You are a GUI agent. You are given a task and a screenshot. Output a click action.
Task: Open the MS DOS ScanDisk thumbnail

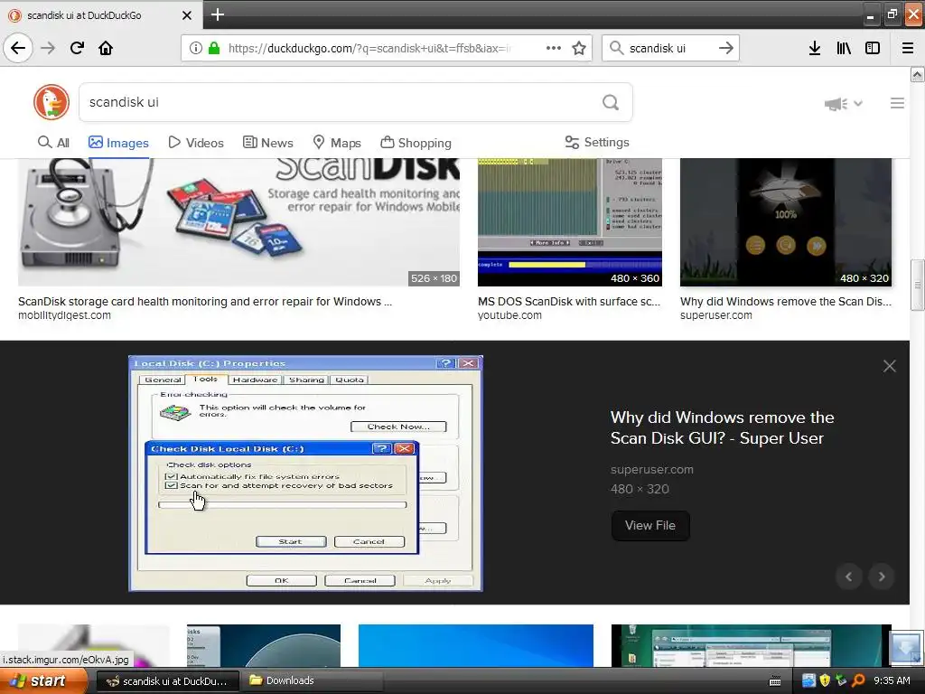click(x=570, y=222)
